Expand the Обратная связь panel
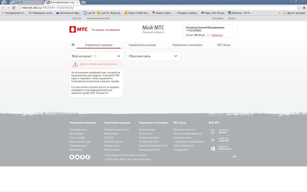307x192 pixels. tap(176, 56)
